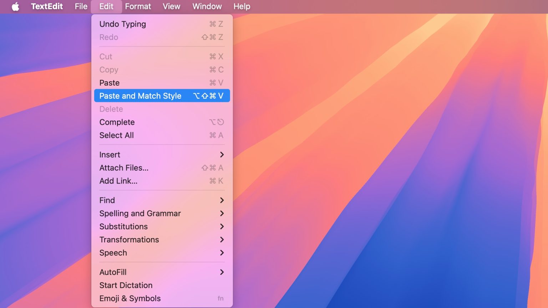Expand the Find submenu
This screenshot has height=308, width=548.
[107, 200]
